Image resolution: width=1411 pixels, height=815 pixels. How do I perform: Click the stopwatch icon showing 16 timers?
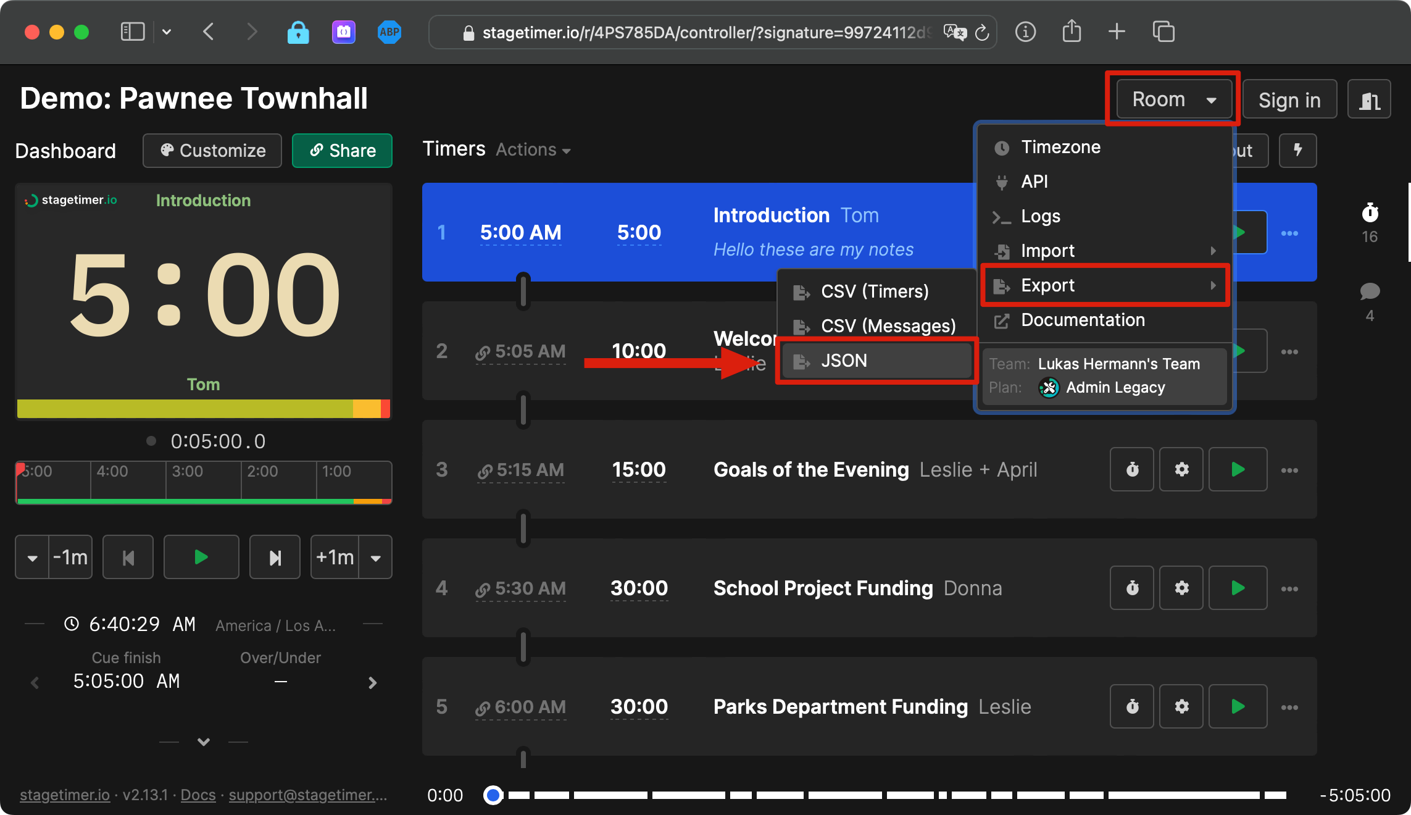pos(1370,214)
